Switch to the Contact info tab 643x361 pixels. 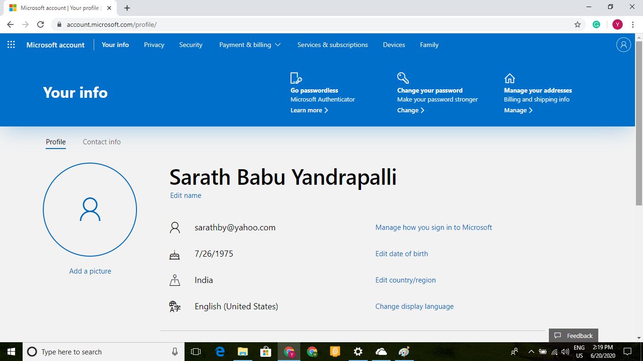[102, 142]
